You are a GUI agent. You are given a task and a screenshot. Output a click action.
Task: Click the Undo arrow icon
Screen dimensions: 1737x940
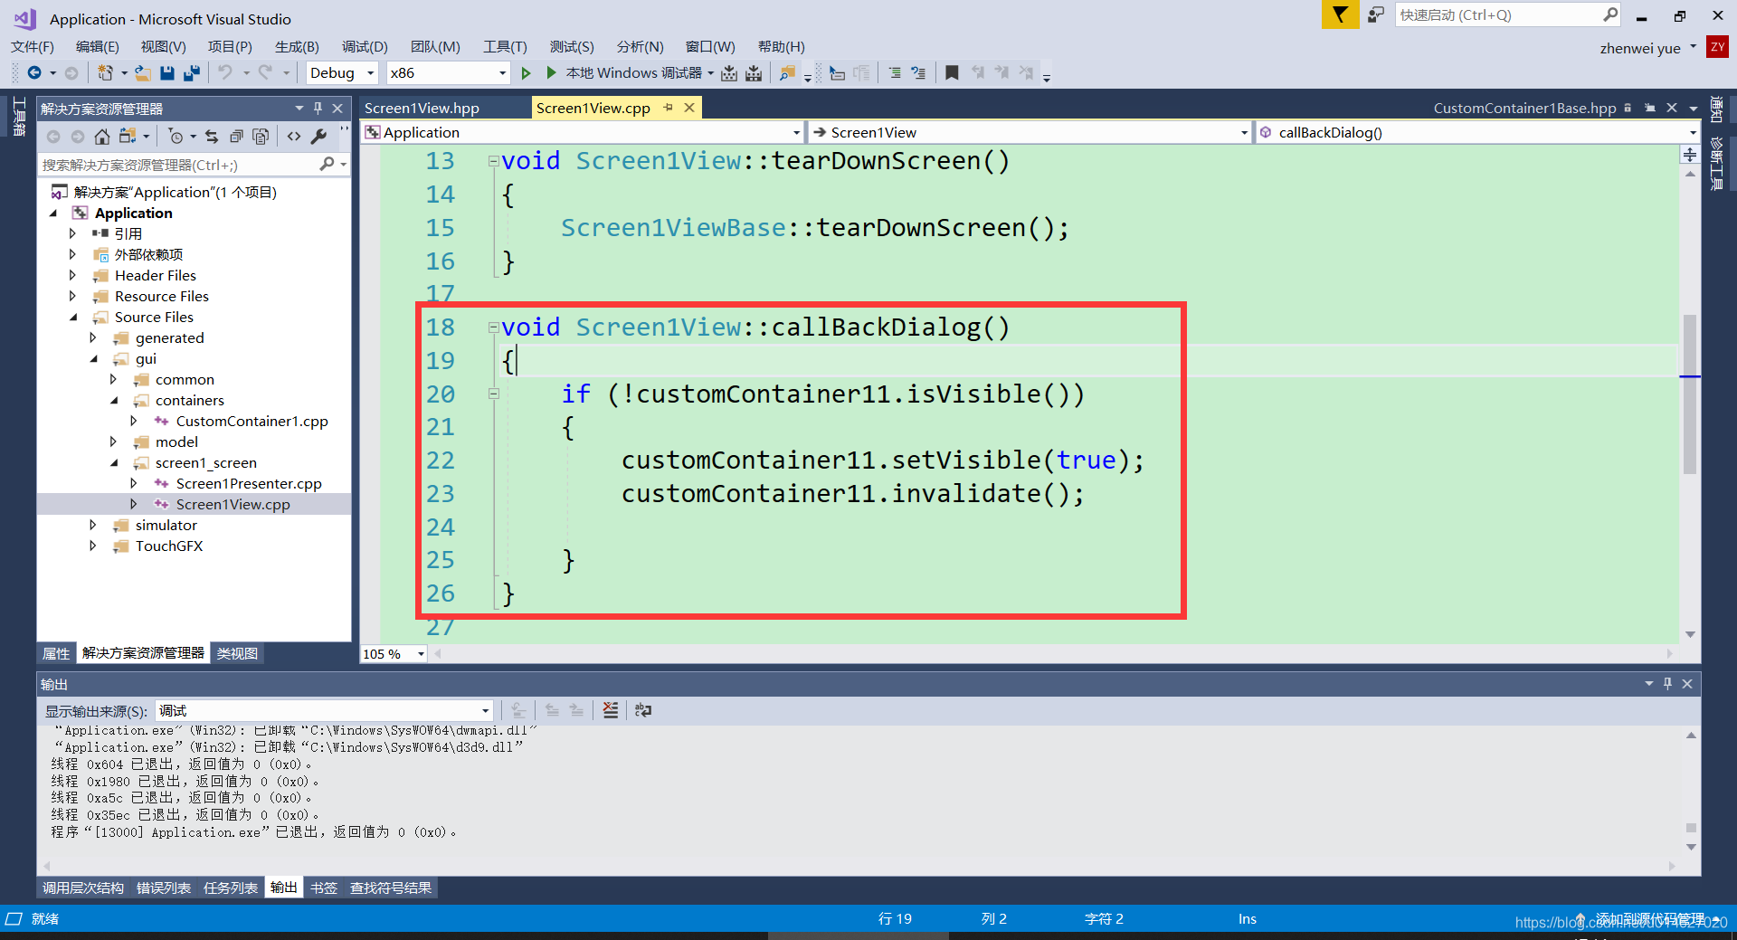[225, 72]
